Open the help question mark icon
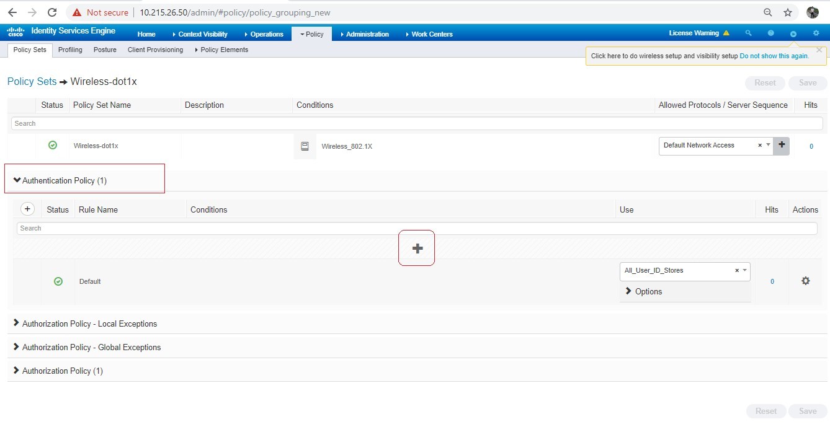 pyautogui.click(x=771, y=33)
